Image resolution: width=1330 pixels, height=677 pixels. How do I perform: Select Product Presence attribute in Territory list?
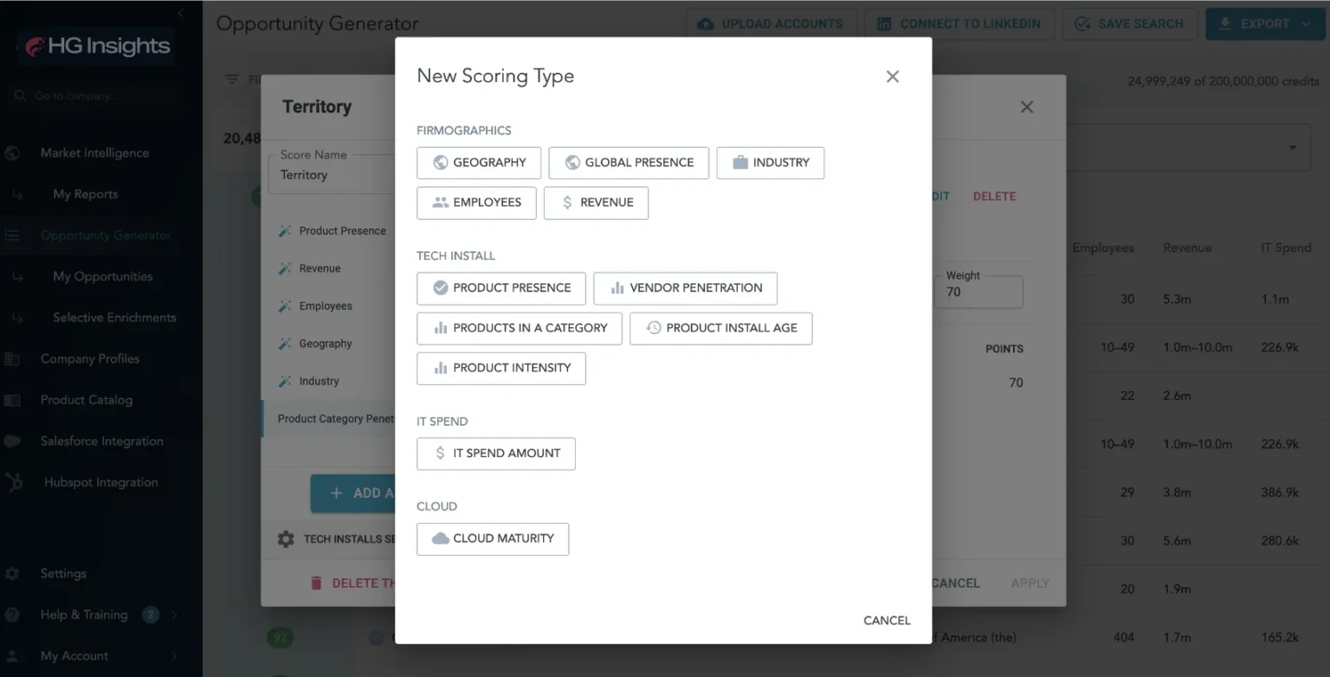click(329, 231)
